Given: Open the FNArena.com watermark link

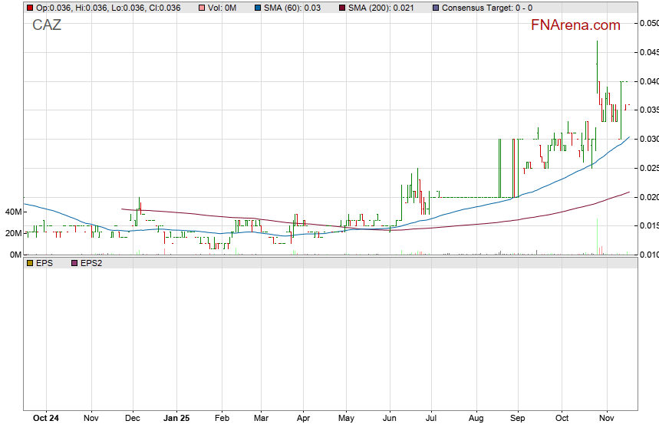Looking at the screenshot, I should (x=575, y=25).
